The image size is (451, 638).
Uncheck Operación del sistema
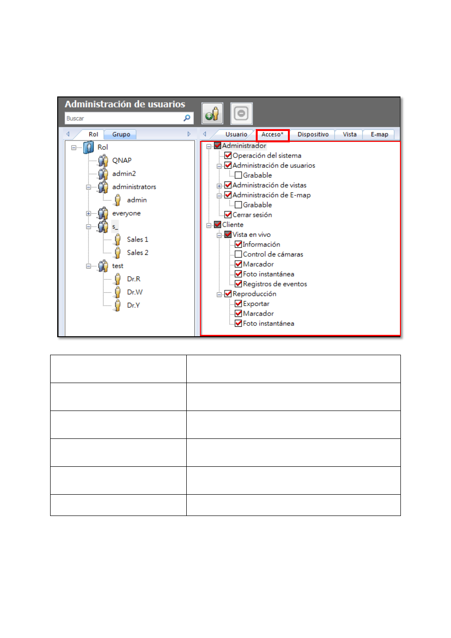click(228, 156)
